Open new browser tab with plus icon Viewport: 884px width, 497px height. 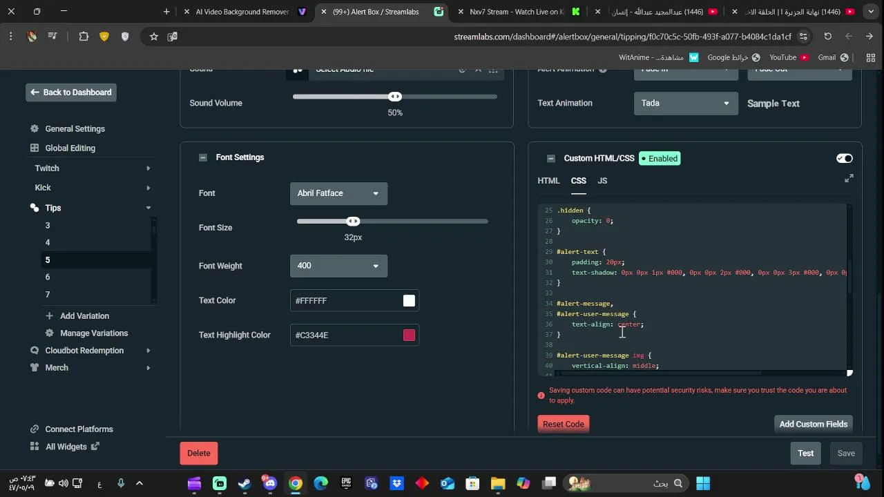point(166,12)
